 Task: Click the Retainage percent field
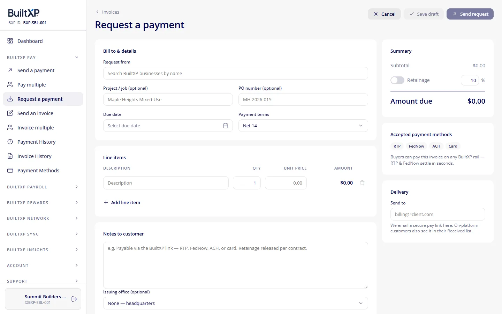470,80
